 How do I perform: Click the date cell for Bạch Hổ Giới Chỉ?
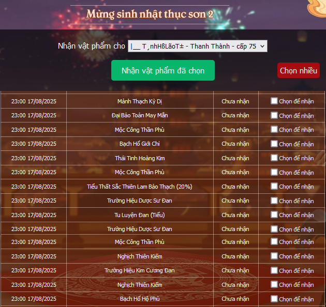click(34, 144)
